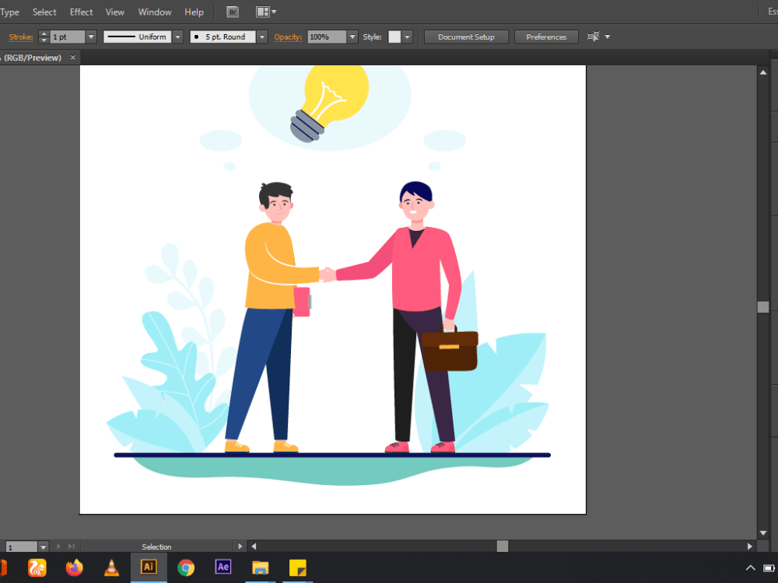This screenshot has width=778, height=583.
Task: Launch Chrome from the taskbar
Action: point(186,567)
